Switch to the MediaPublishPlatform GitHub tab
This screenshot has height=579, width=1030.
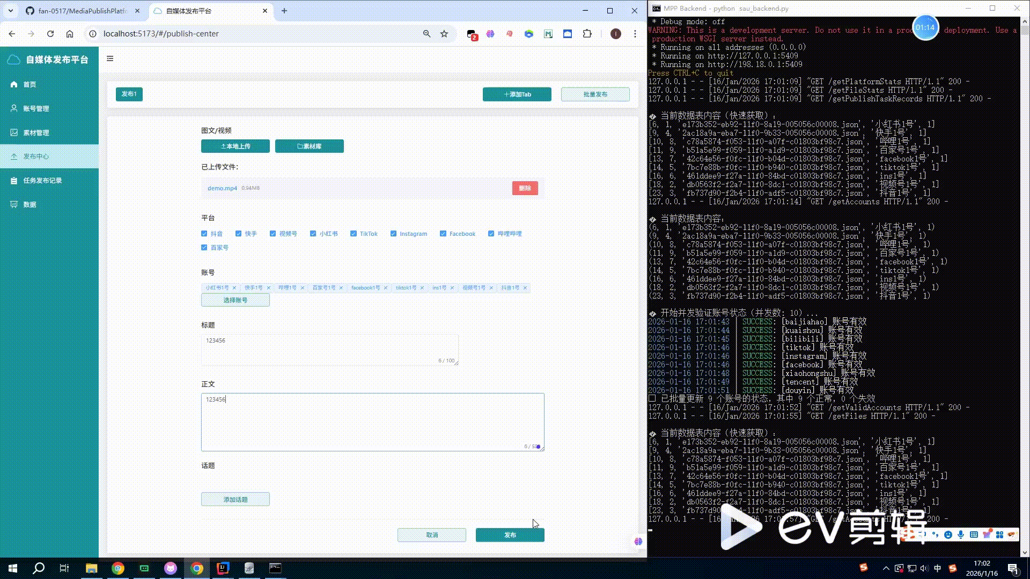(x=80, y=11)
